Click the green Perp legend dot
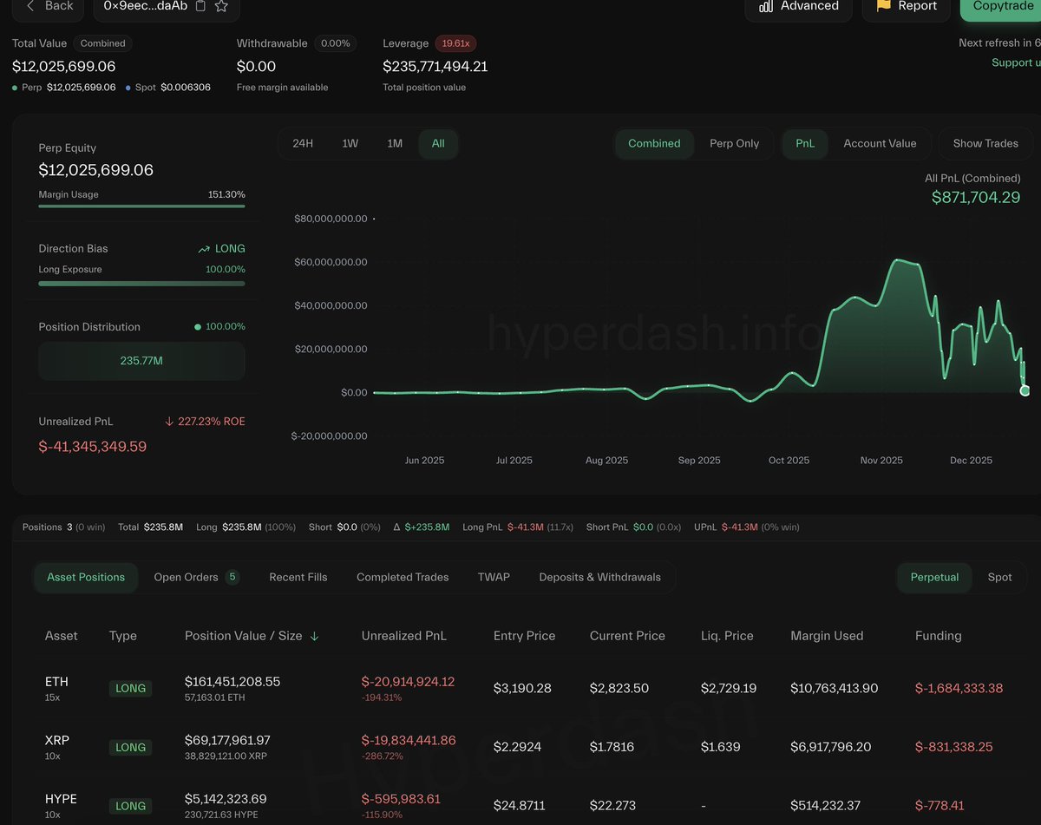 coord(14,88)
